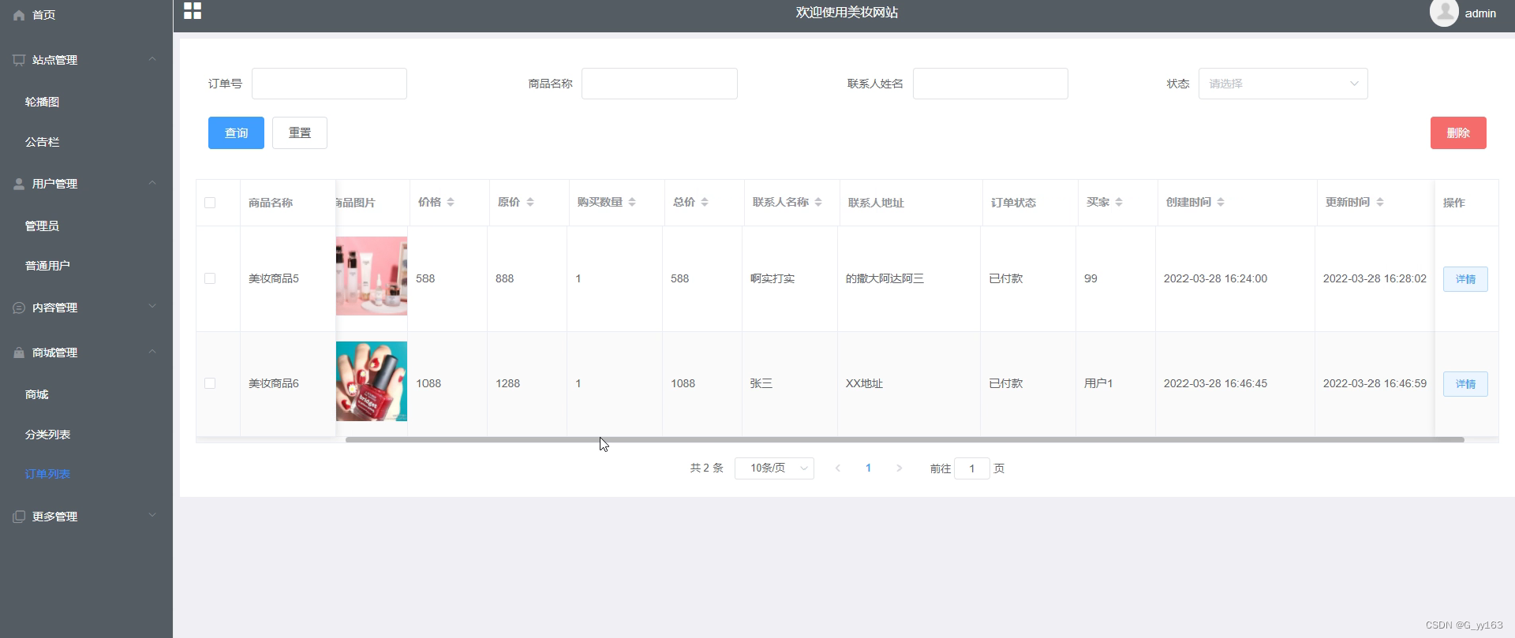Sort by 创建时间 column arrows

[x=1221, y=203]
